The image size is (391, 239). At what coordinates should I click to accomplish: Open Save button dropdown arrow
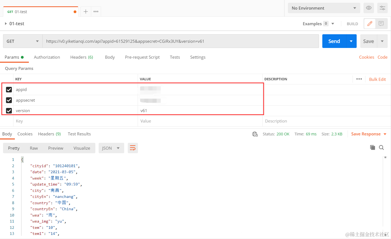[382, 41]
